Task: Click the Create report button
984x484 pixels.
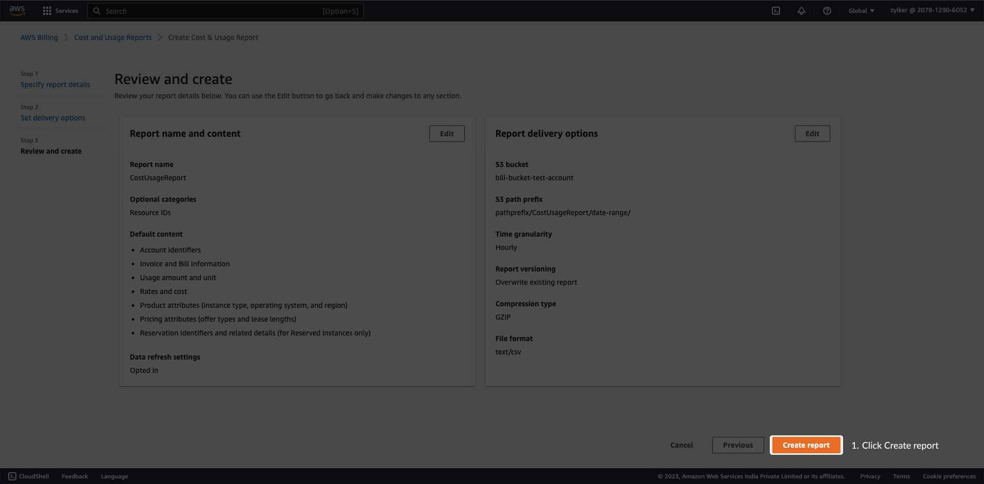Action: pos(806,445)
